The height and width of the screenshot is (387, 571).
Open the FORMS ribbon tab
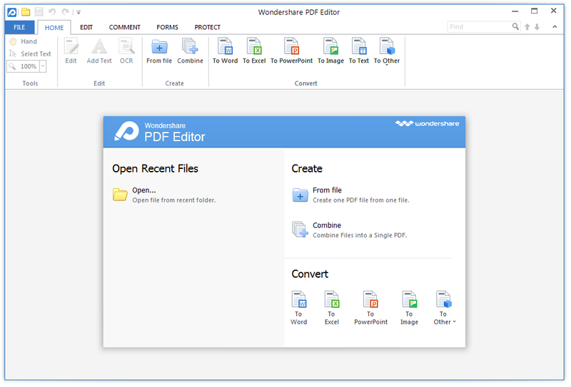167,27
